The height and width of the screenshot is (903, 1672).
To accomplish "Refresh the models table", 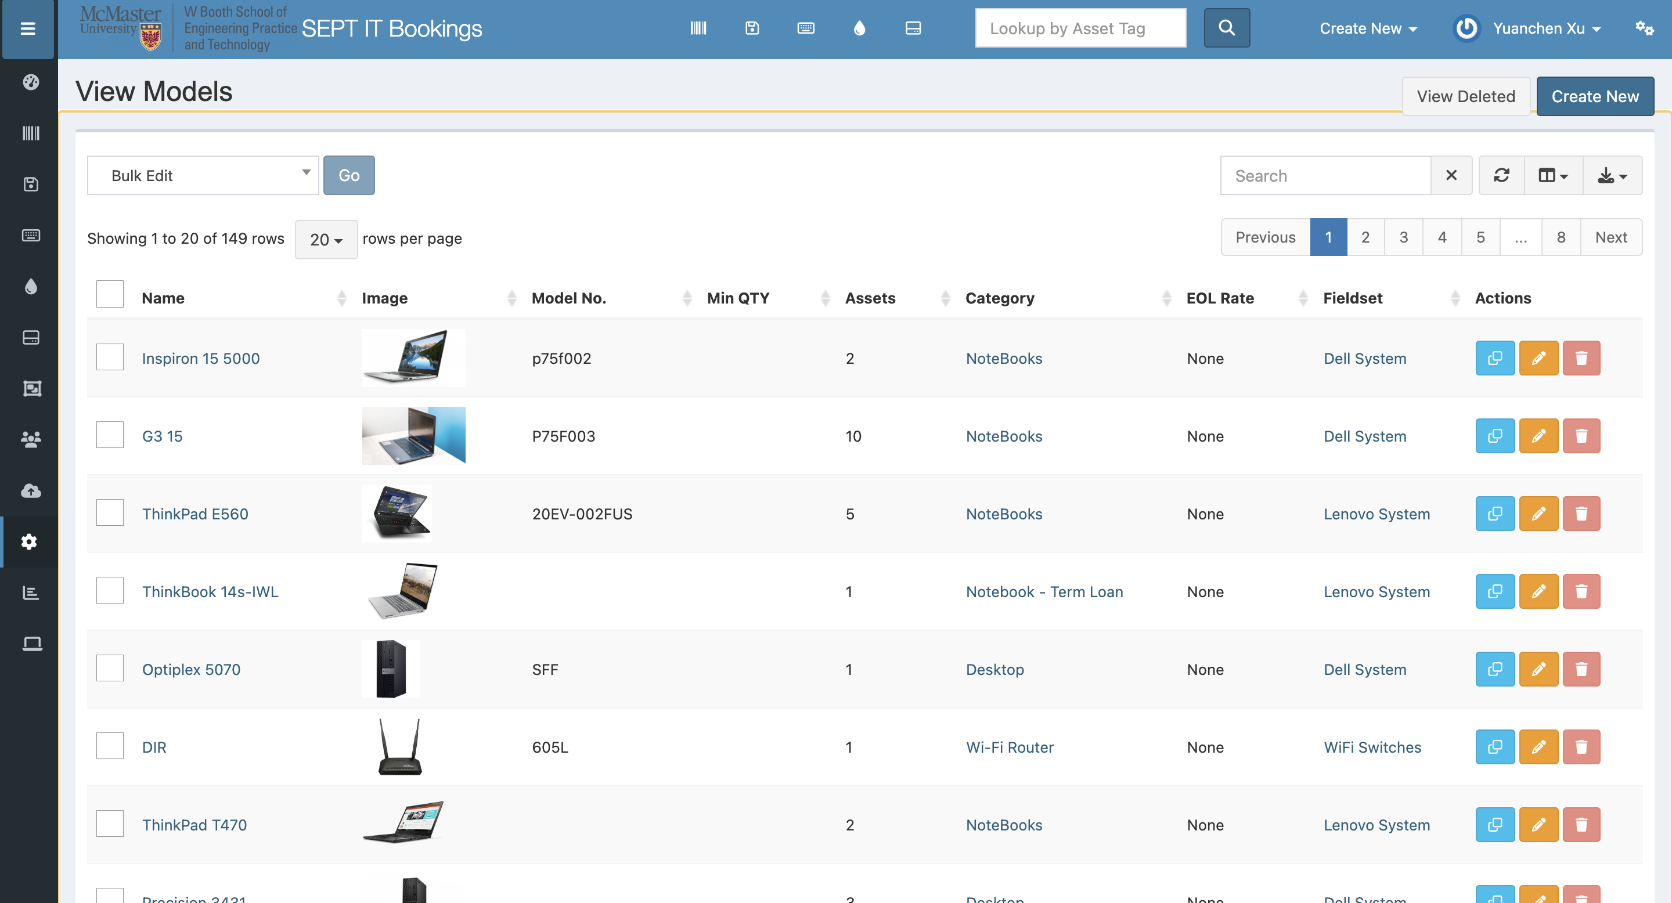I will point(1501,175).
